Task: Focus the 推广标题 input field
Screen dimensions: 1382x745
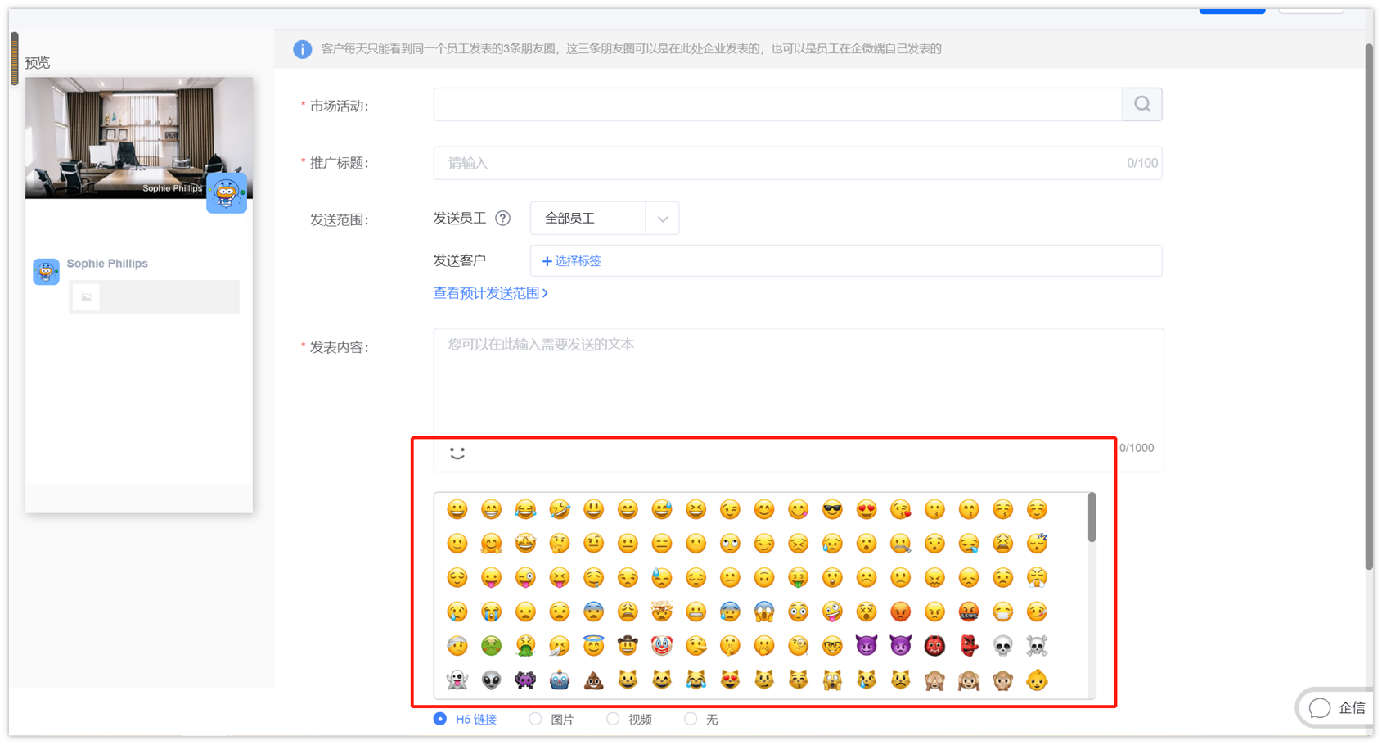Action: [x=798, y=163]
